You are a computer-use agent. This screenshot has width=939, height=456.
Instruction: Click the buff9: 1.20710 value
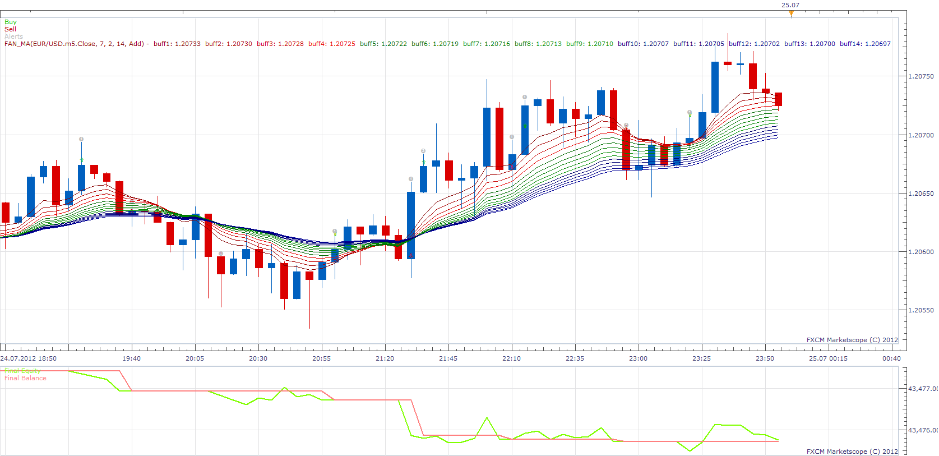(590, 44)
